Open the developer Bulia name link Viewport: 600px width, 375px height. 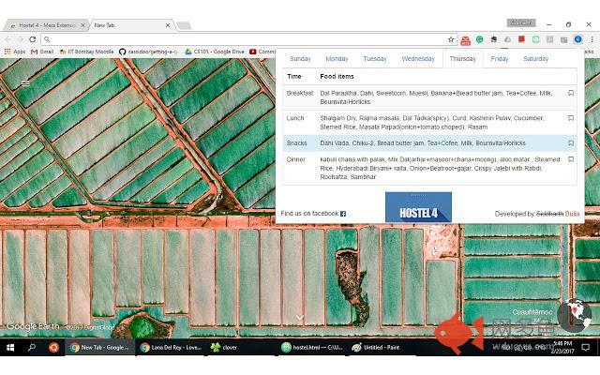tap(572, 214)
